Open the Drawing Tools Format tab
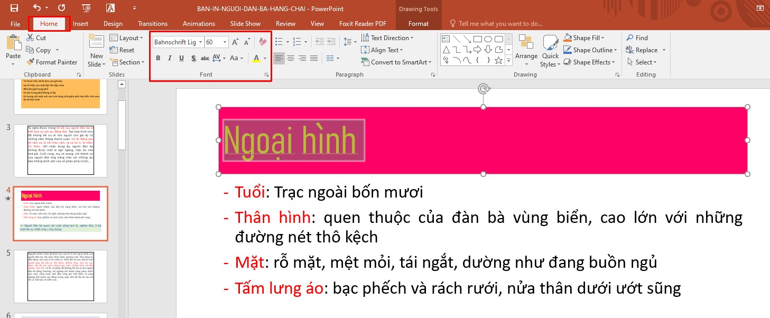 pyautogui.click(x=418, y=23)
